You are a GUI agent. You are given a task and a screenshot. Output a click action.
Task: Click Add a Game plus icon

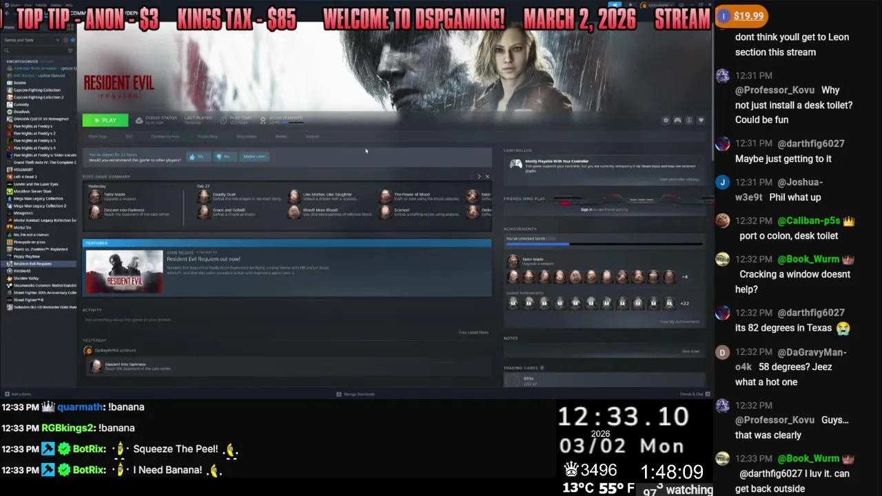coord(6,394)
